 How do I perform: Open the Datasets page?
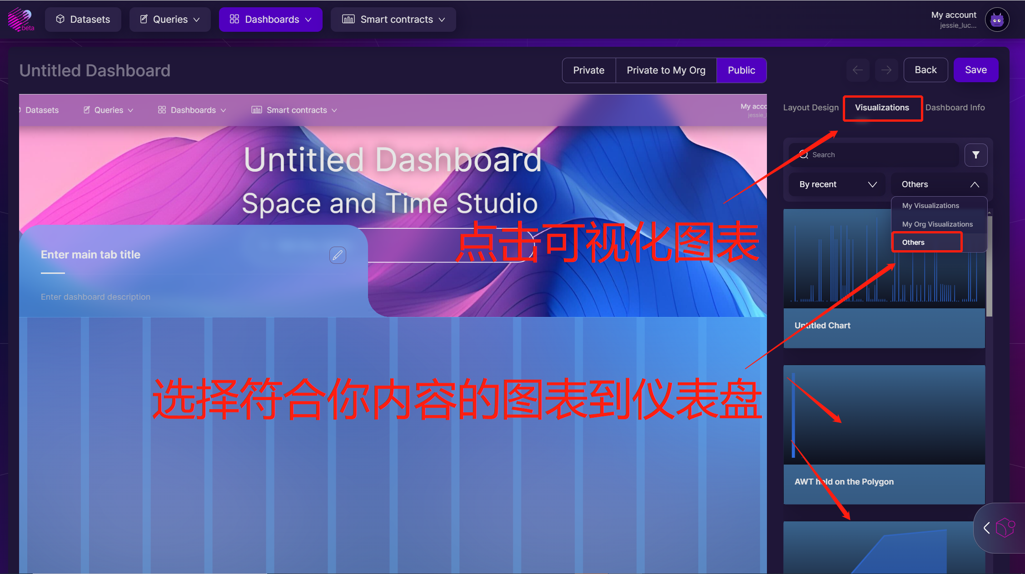pyautogui.click(x=83, y=20)
